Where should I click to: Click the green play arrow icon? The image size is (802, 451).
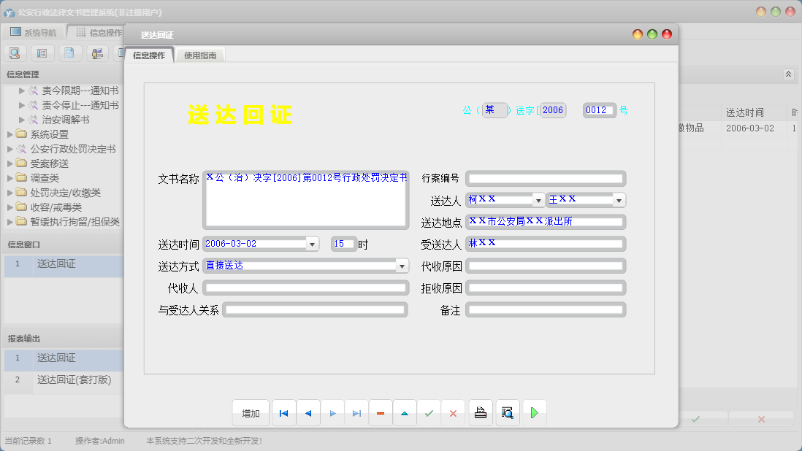(x=535, y=413)
